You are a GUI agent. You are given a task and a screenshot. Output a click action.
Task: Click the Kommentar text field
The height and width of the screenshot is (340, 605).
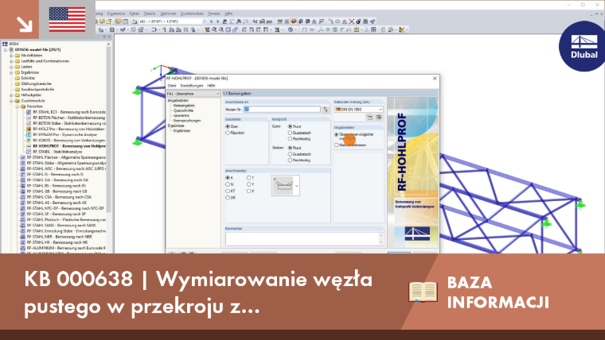coord(304,239)
